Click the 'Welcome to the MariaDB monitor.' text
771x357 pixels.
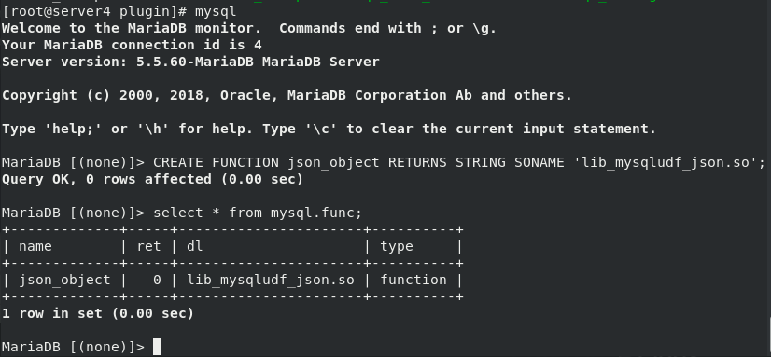pyautogui.click(x=132, y=28)
